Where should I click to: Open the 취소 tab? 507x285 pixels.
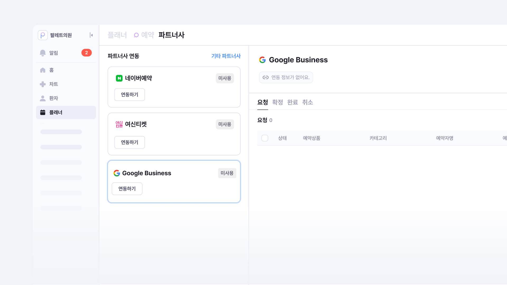[x=307, y=102]
